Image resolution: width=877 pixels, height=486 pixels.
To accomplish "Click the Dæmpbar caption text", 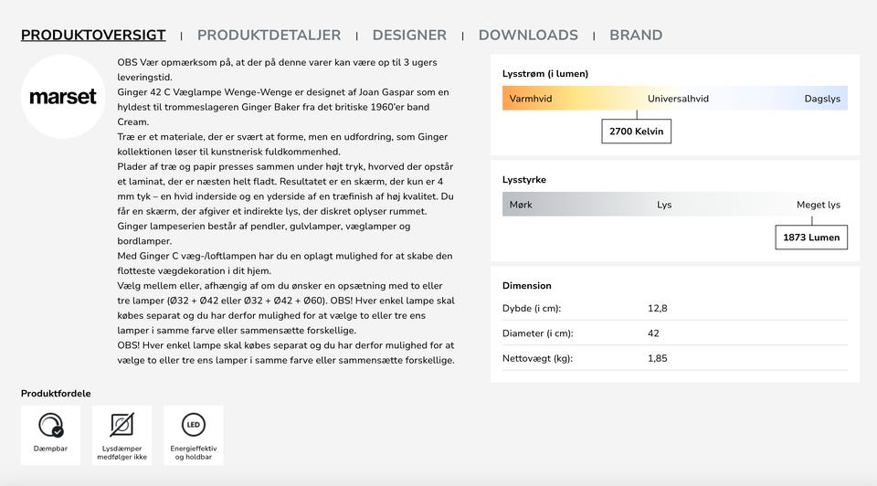I will click(50, 449).
